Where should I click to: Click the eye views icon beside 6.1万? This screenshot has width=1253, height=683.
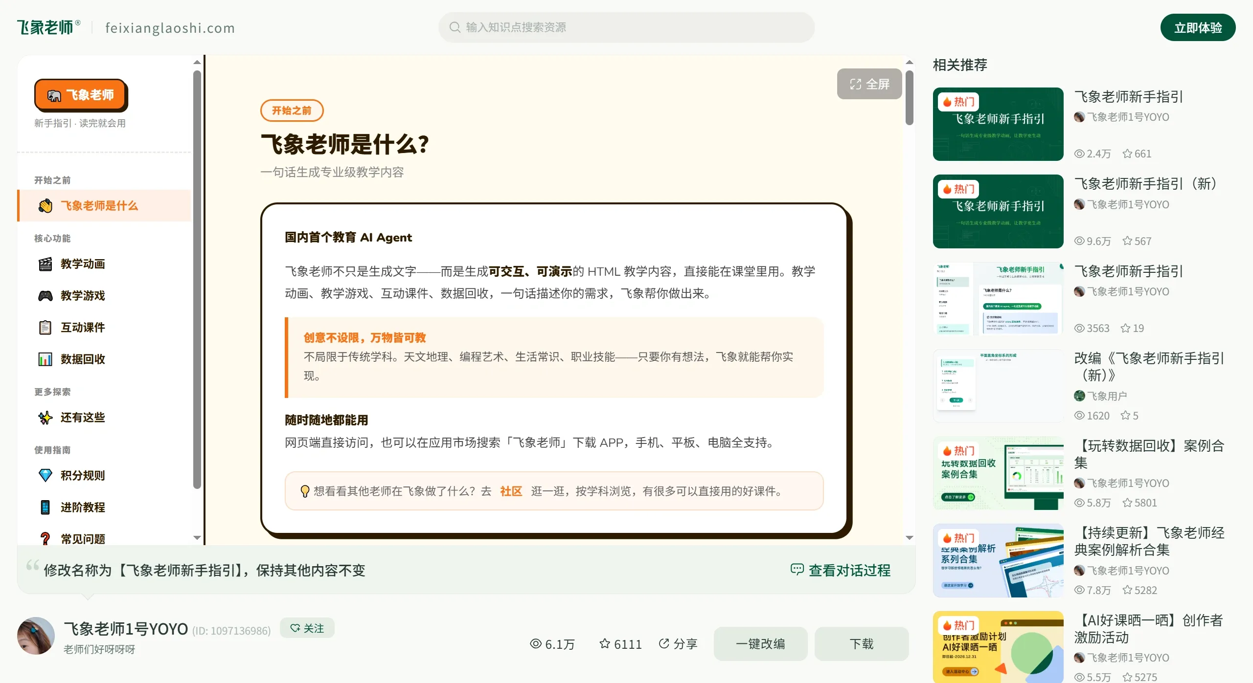pyautogui.click(x=536, y=644)
